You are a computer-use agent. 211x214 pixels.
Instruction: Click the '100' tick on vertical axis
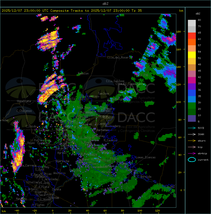point(179,102)
